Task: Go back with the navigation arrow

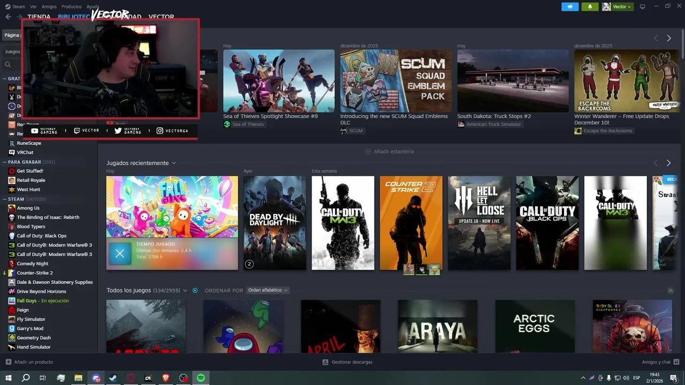Action: click(8, 17)
